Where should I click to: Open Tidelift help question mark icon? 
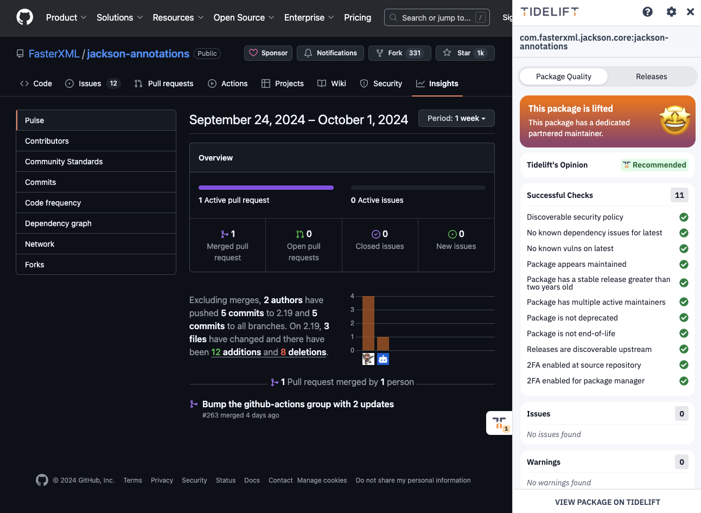point(647,12)
